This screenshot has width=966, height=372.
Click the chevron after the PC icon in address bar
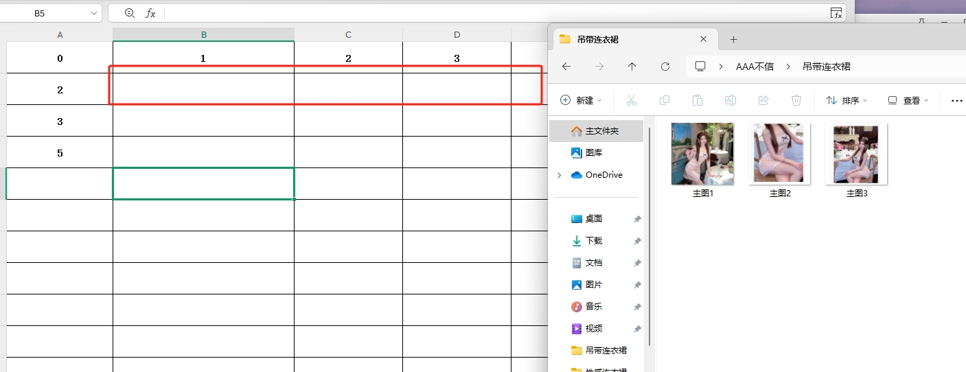point(722,67)
